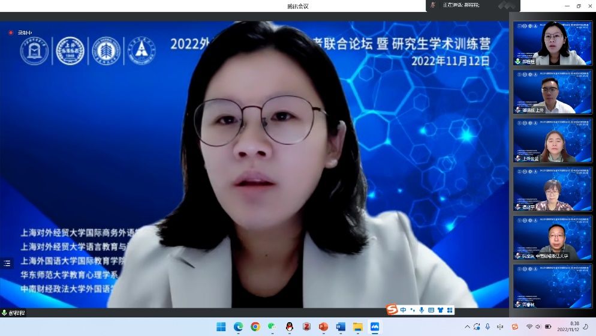This screenshot has height=336, width=596.
Task: Expand hidden system tray icons chevron
Action: pos(466,326)
